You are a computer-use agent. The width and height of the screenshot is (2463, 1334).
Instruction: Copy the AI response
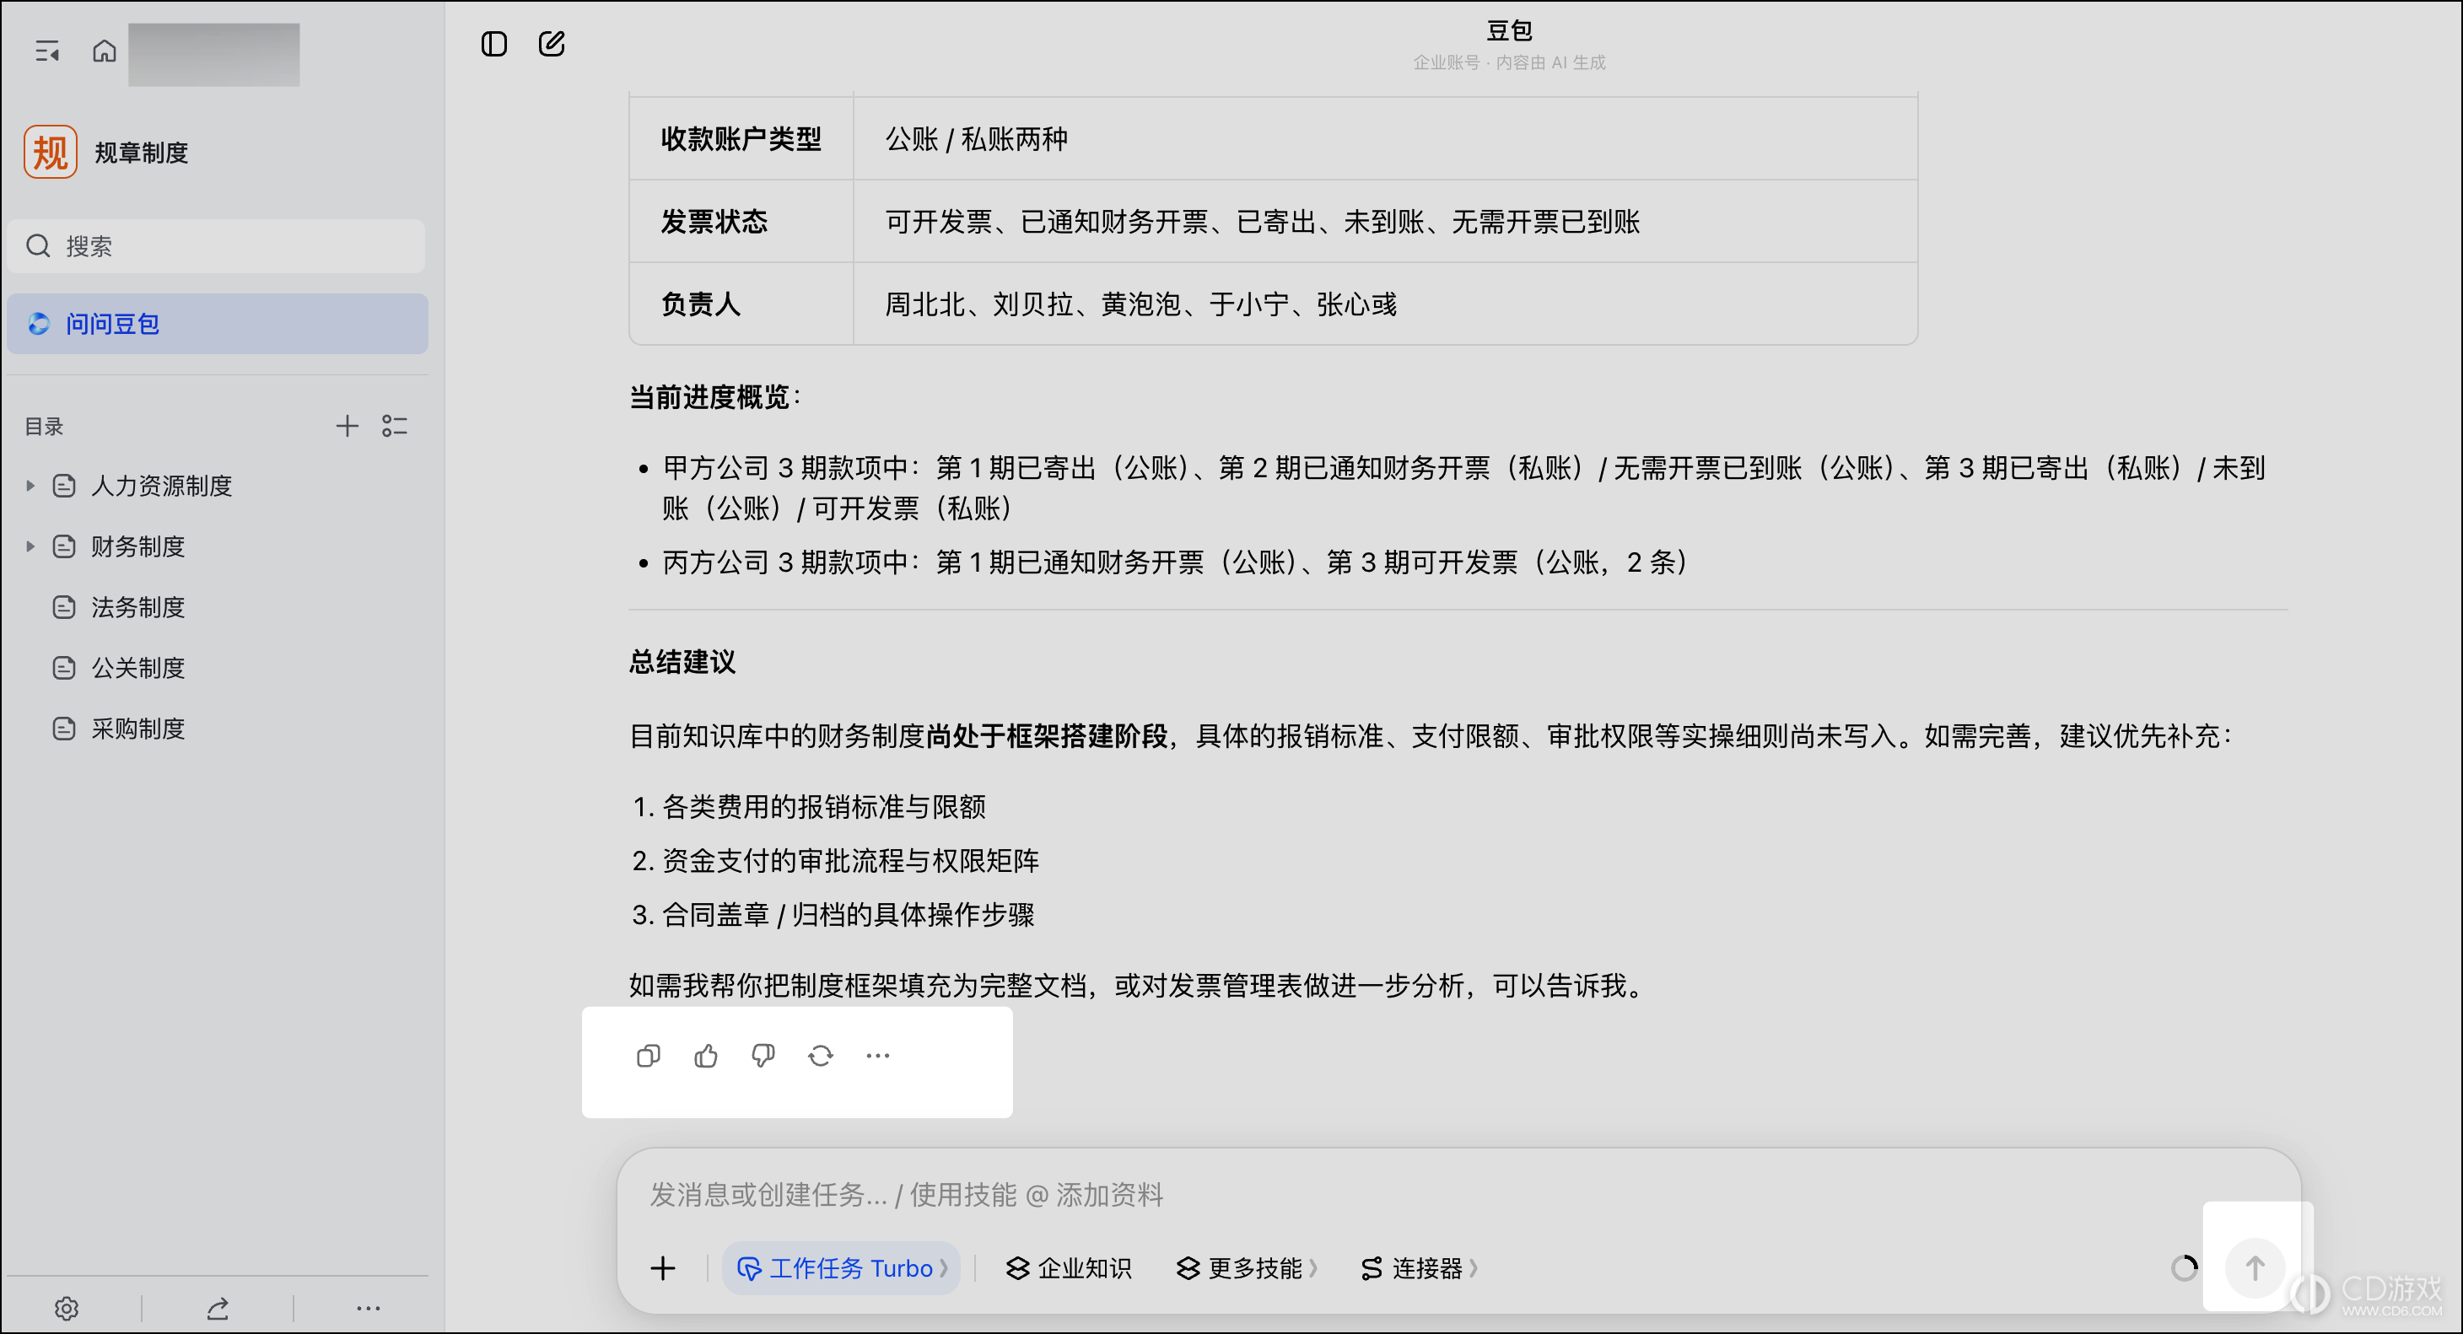click(x=649, y=1056)
